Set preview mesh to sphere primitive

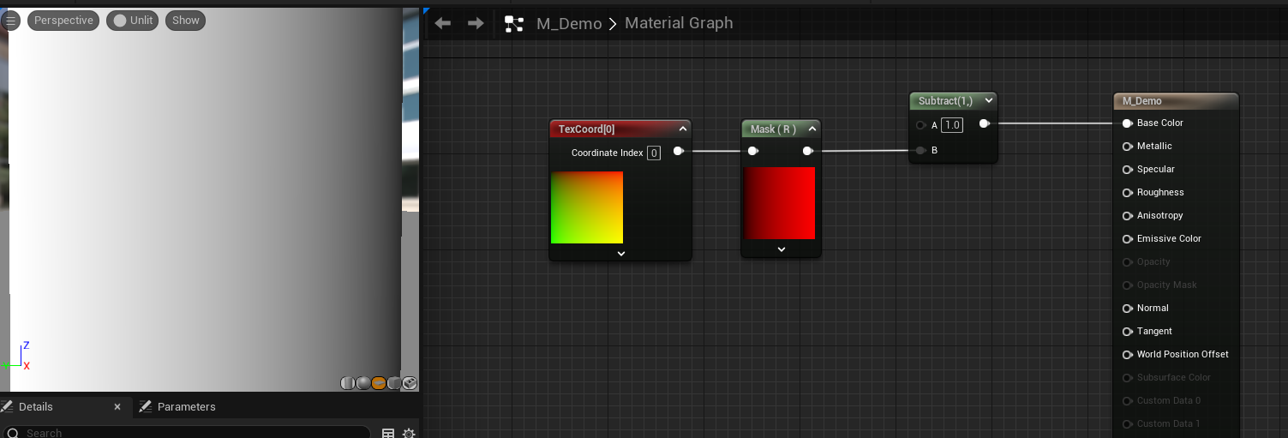[x=363, y=383]
